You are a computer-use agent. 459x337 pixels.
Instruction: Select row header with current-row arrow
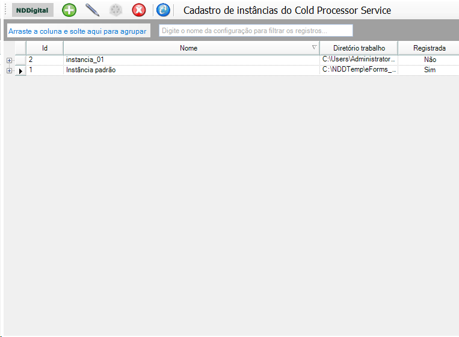click(x=20, y=70)
